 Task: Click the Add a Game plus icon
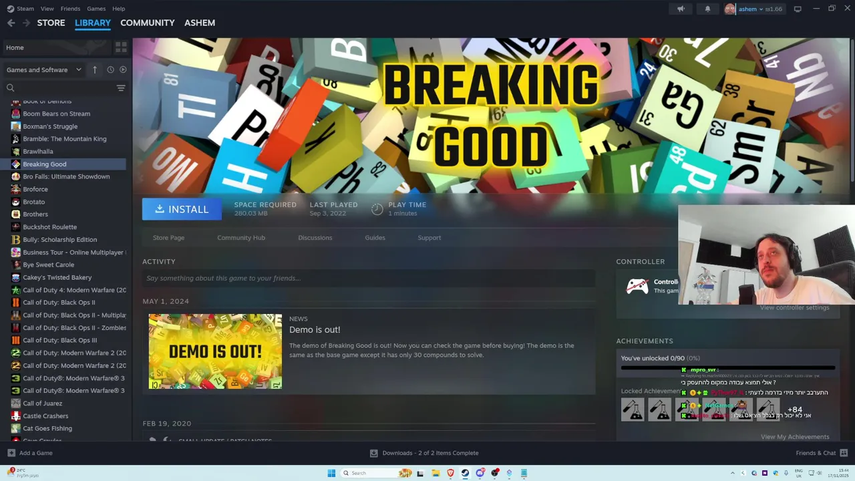tap(11, 453)
